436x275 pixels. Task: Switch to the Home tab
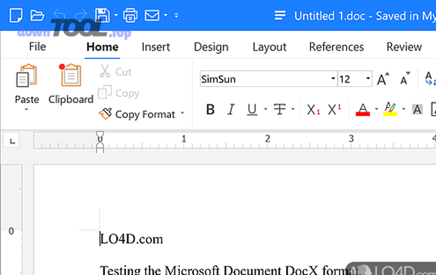(102, 47)
